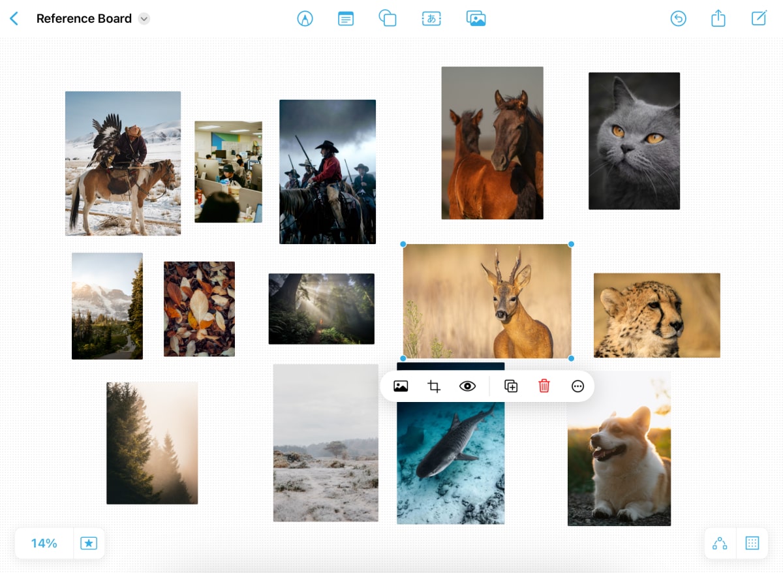
Task: Select the pen drawing tool
Action: point(305,19)
